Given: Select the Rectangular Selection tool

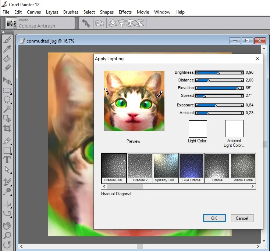Looking at the screenshot, I should click(7, 90).
